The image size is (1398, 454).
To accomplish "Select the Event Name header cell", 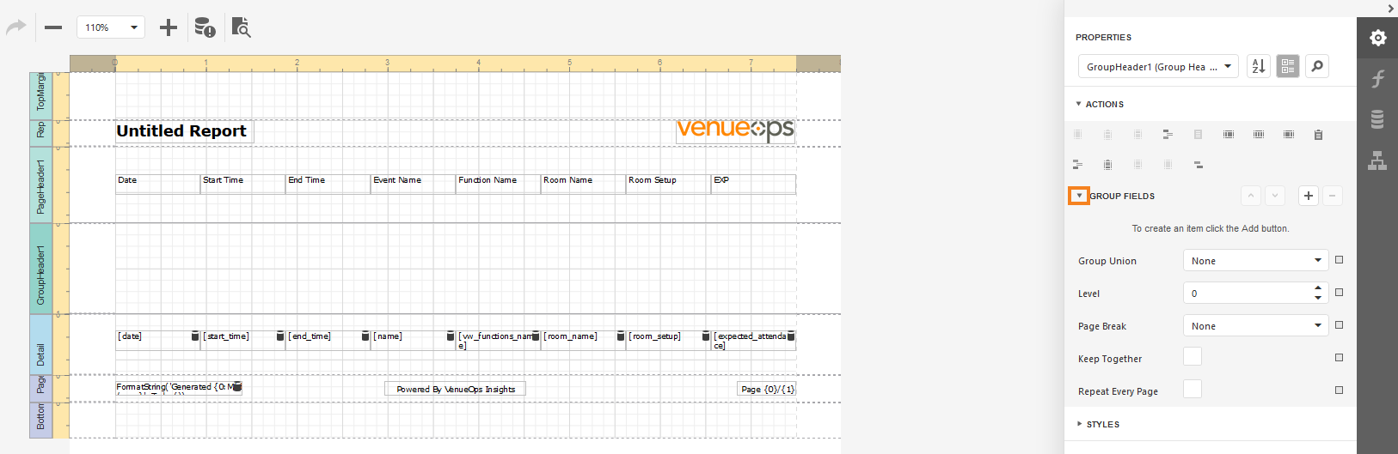I will [414, 184].
